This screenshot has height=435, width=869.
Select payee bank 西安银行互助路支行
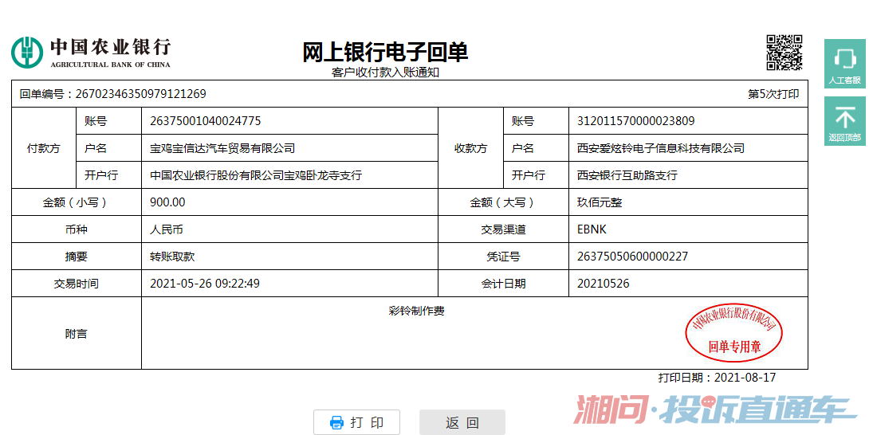627,175
